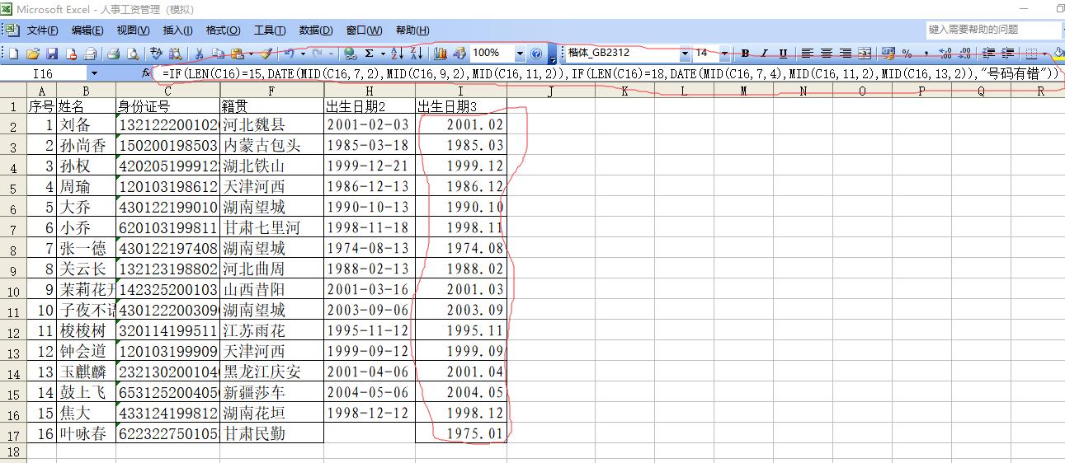1065x463 pixels.
Task: Select row 1 header
Action: (x=13, y=106)
